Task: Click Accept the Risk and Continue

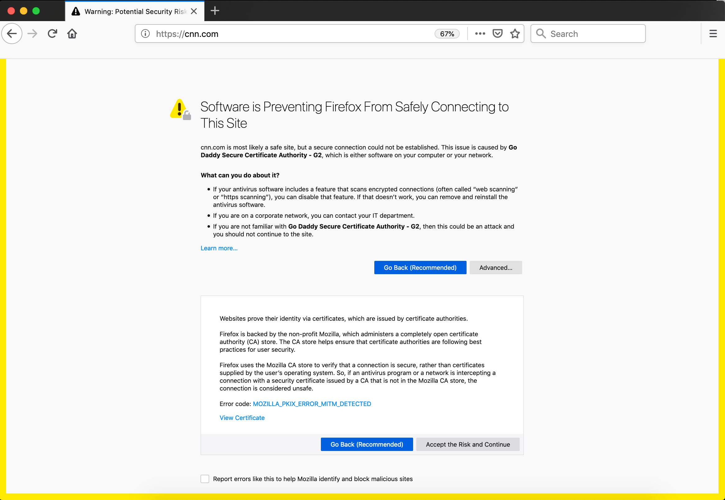Action: (468, 444)
